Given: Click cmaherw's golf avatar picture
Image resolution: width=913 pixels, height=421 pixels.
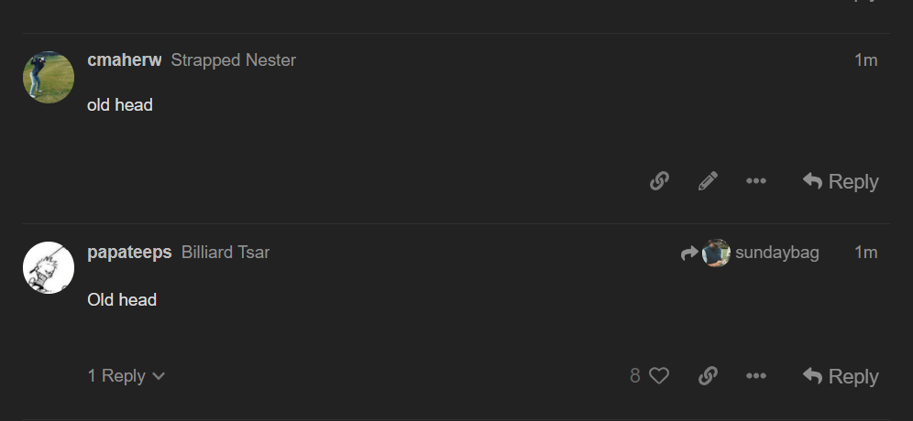Looking at the screenshot, I should pyautogui.click(x=49, y=77).
